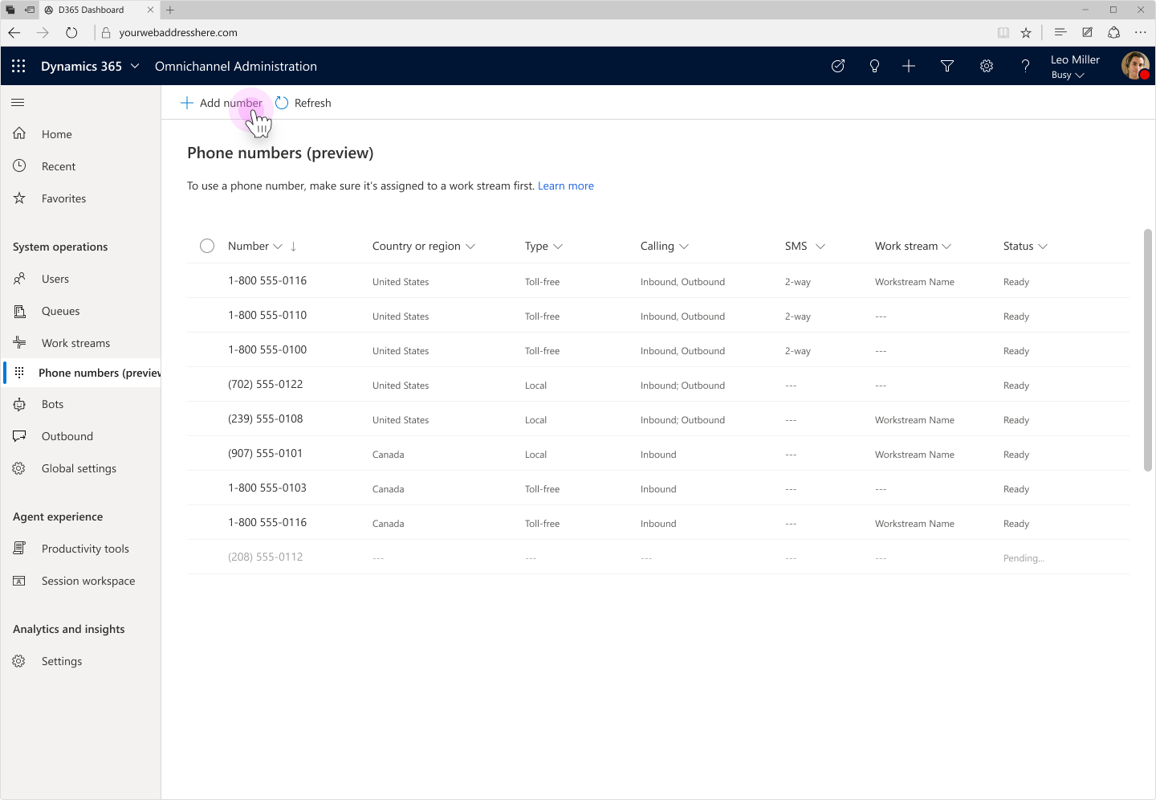Open the Calling column dropdown
1156x800 pixels.
click(684, 247)
